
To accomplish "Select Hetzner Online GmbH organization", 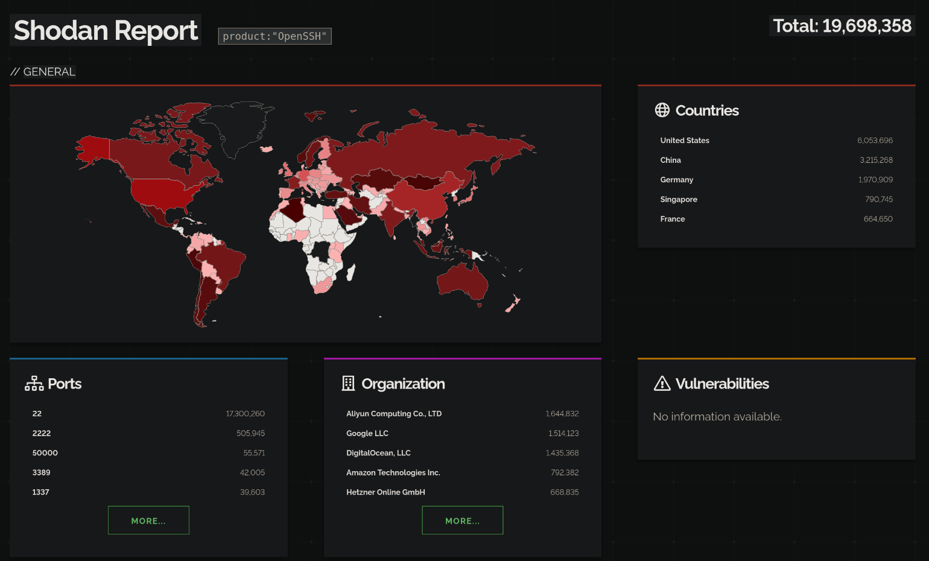I will pyautogui.click(x=385, y=492).
